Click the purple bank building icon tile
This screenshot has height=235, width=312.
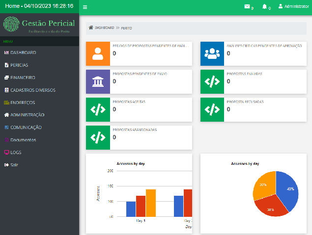(x=98, y=81)
